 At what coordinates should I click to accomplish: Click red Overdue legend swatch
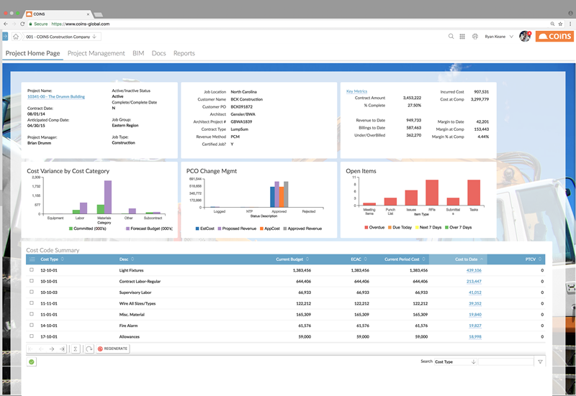pos(366,227)
